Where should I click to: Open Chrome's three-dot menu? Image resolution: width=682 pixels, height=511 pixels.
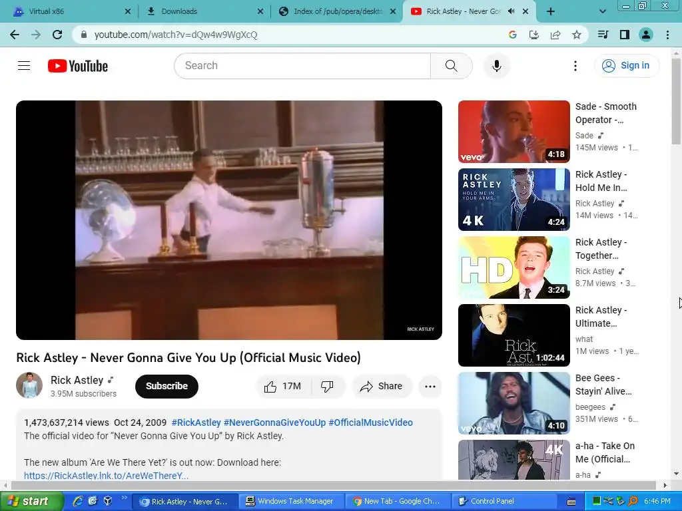(667, 35)
